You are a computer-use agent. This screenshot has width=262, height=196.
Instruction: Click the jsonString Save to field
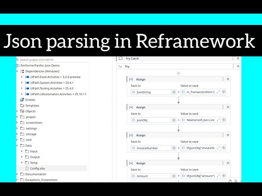[151, 92]
